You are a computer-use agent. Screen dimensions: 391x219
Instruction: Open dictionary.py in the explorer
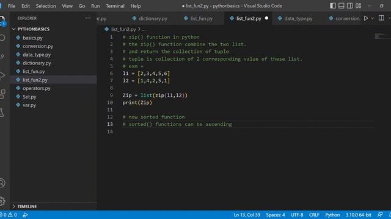37,63
